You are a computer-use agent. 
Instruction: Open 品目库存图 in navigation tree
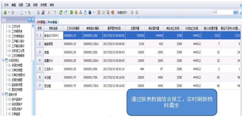click(17, 85)
